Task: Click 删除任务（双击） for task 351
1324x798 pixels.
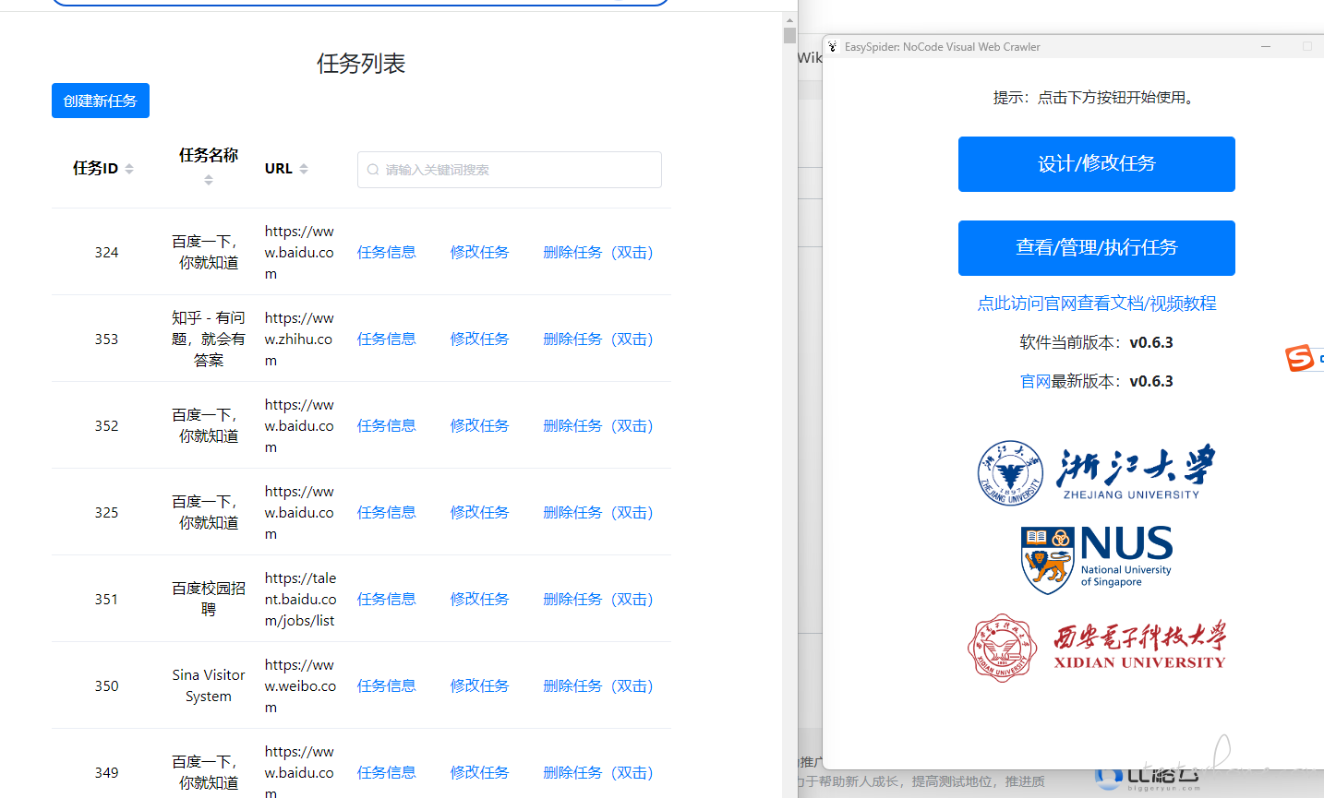Action: pyautogui.click(x=598, y=599)
